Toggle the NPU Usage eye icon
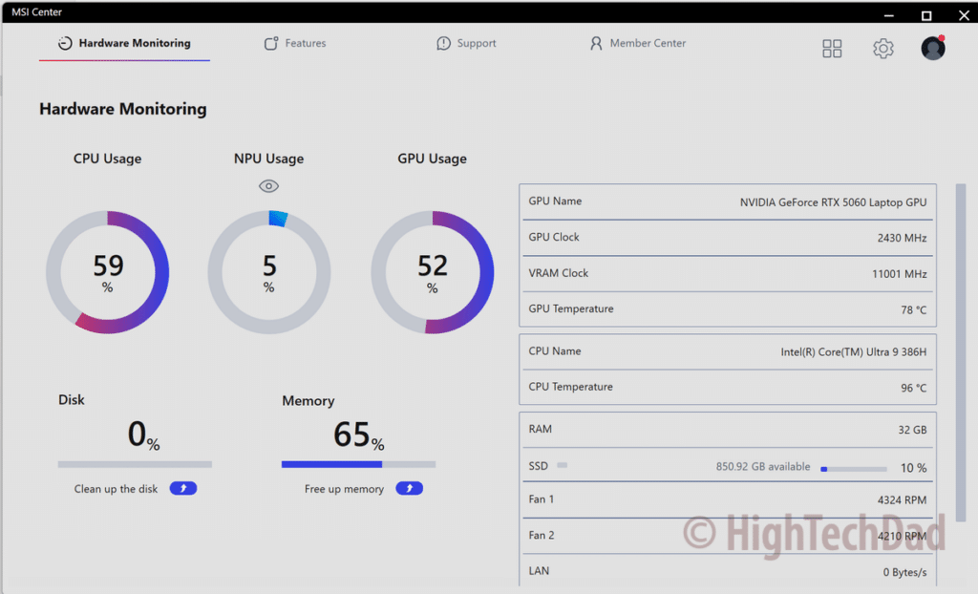The image size is (978, 594). pos(268,186)
